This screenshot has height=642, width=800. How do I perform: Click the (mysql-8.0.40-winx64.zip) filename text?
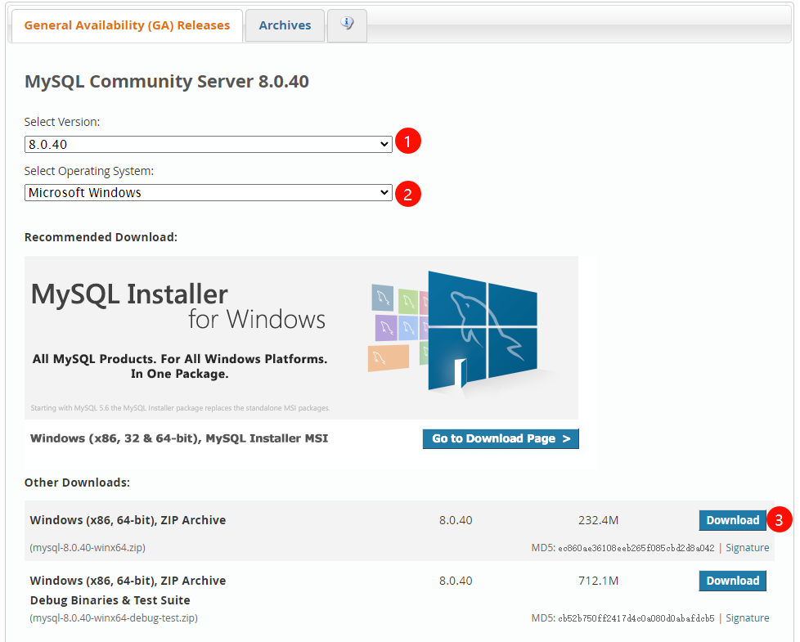coord(88,548)
